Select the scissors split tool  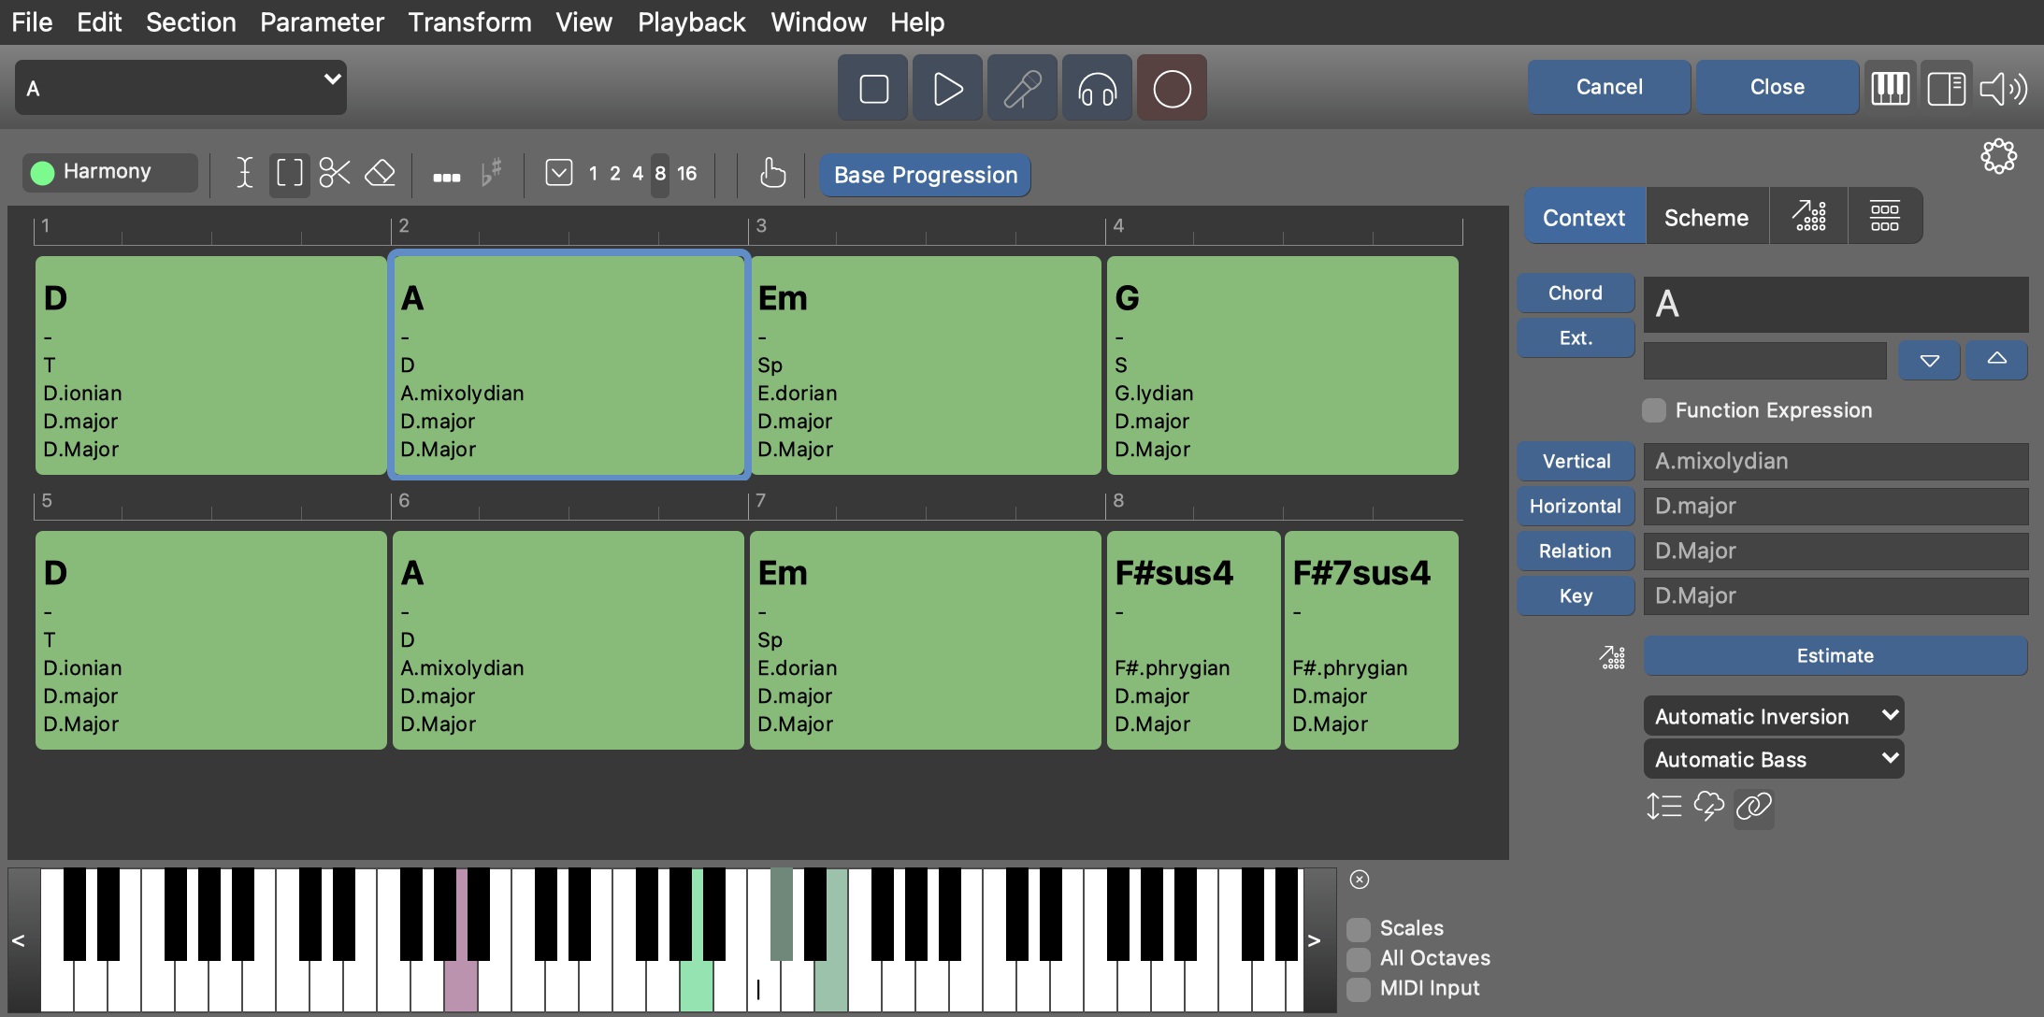pos(334,173)
